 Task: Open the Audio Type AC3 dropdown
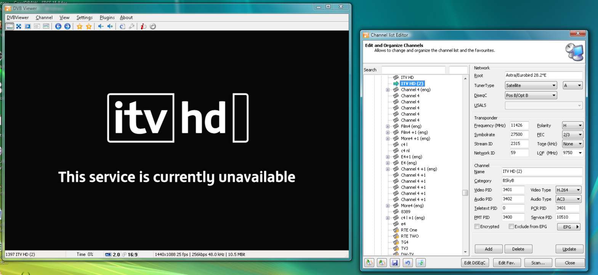pyautogui.click(x=568, y=199)
